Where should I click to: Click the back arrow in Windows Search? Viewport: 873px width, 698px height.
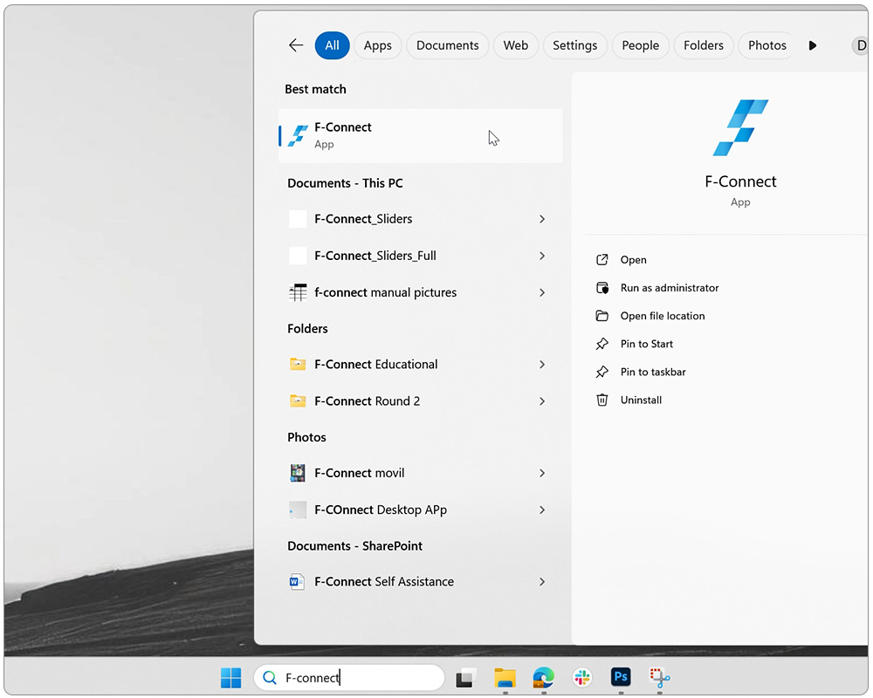pyautogui.click(x=296, y=44)
